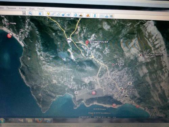Screen dimensions: 169x127
Task: Click the last toolbar icon after print
Action: pos(112,16)
